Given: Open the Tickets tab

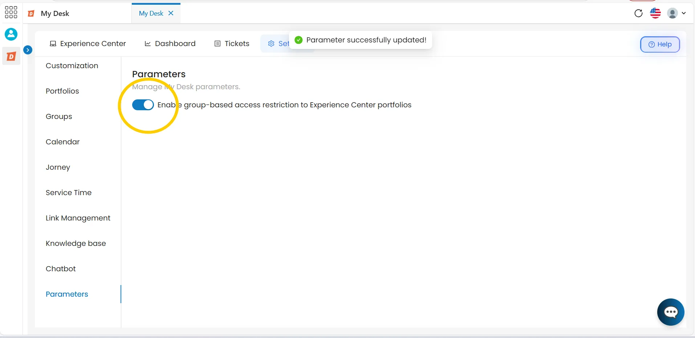Looking at the screenshot, I should click(232, 44).
